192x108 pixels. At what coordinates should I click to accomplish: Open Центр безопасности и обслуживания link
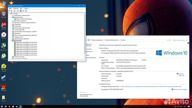[86, 95]
